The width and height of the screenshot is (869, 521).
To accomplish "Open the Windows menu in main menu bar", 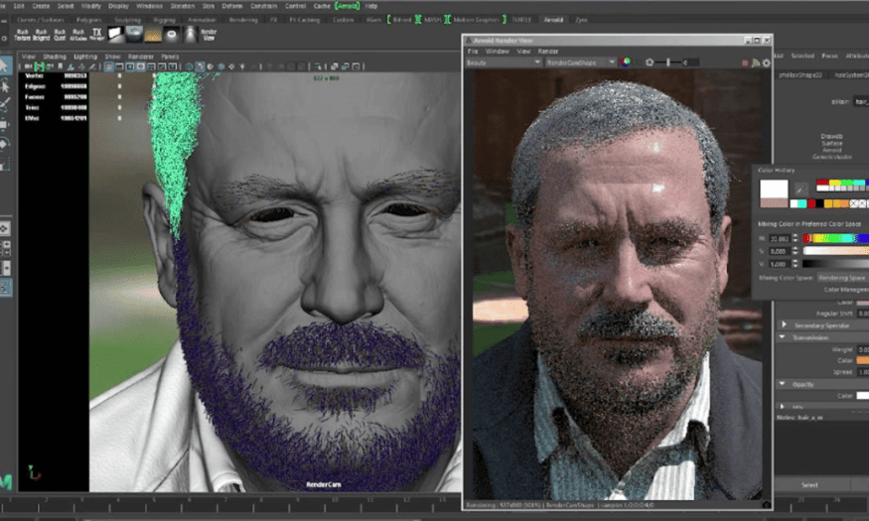I will (149, 6).
